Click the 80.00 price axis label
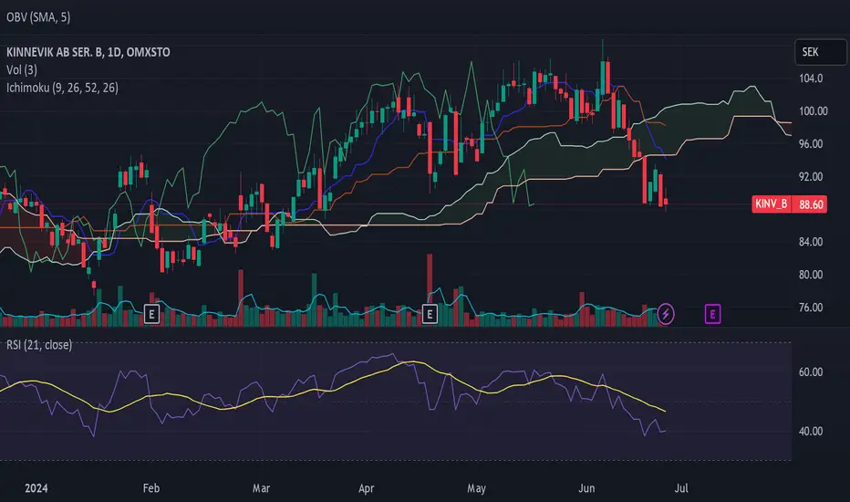Image resolution: width=850 pixels, height=502 pixels. coord(811,275)
